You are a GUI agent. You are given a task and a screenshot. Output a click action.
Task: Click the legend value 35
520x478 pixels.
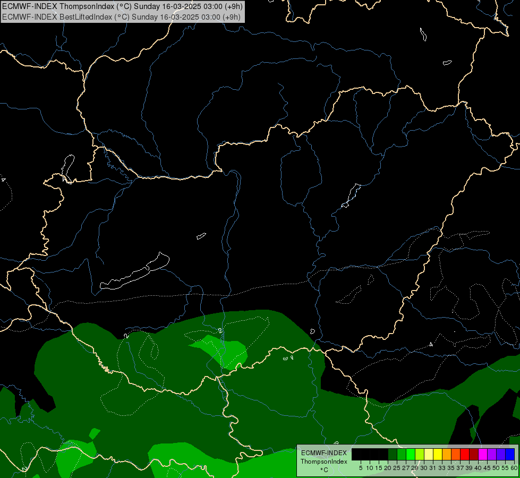click(x=451, y=468)
